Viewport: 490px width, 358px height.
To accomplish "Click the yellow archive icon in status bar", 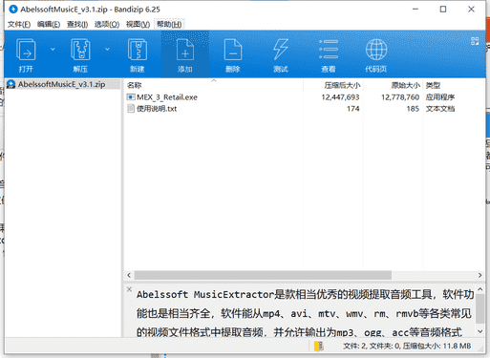I will [x=318, y=346].
